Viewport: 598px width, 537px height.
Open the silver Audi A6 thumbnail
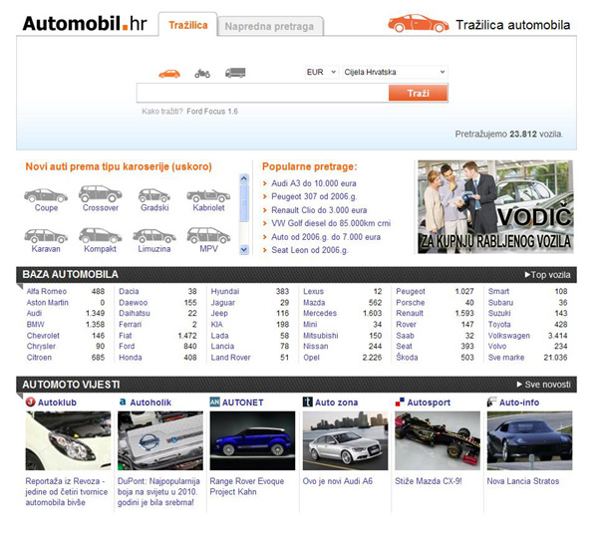tap(345, 440)
